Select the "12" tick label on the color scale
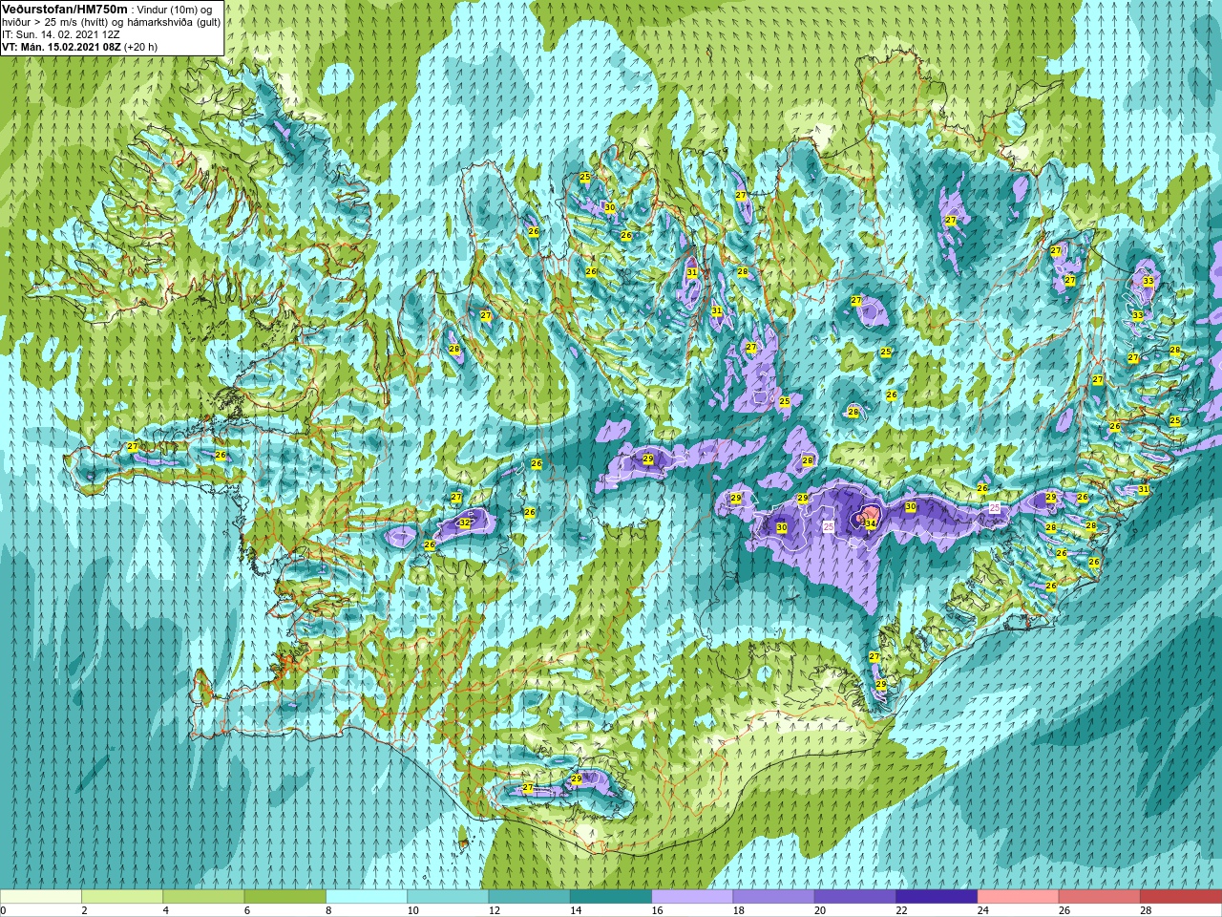 pos(495,910)
